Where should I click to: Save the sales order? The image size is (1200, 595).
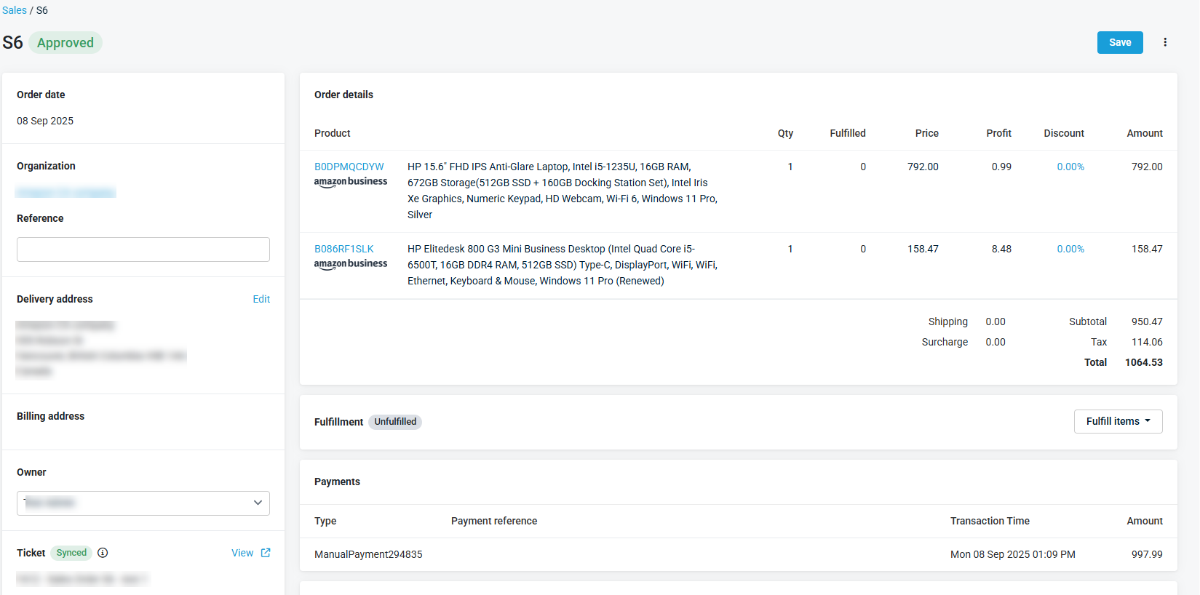[1119, 42]
